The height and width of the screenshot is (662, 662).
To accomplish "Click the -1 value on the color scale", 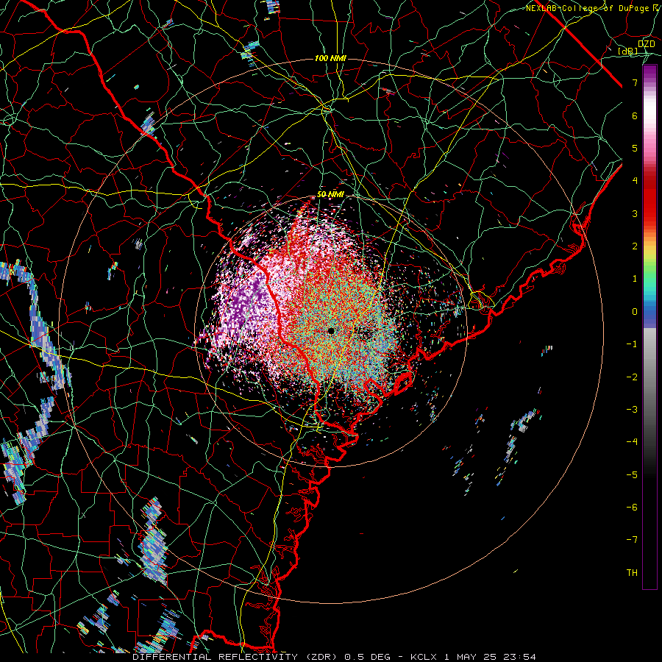I will click(632, 344).
